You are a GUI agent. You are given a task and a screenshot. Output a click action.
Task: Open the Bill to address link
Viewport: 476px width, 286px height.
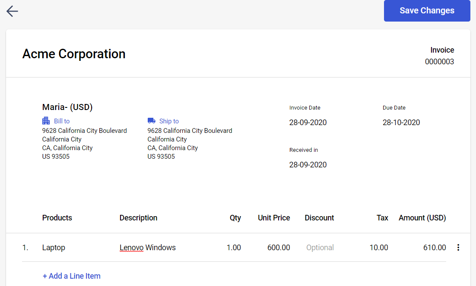pos(62,121)
